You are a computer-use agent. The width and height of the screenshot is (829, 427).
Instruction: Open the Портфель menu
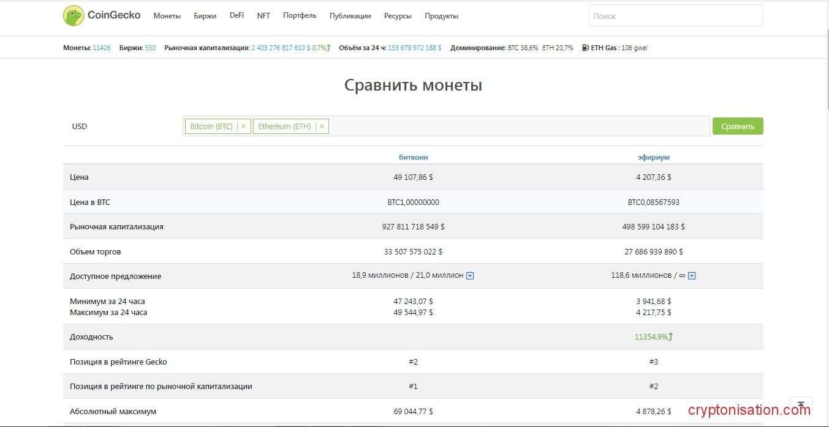tap(300, 15)
